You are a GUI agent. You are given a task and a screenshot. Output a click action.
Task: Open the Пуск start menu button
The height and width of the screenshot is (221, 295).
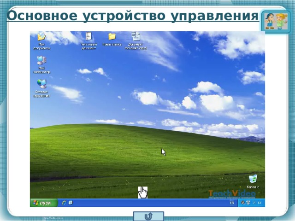tap(44, 203)
